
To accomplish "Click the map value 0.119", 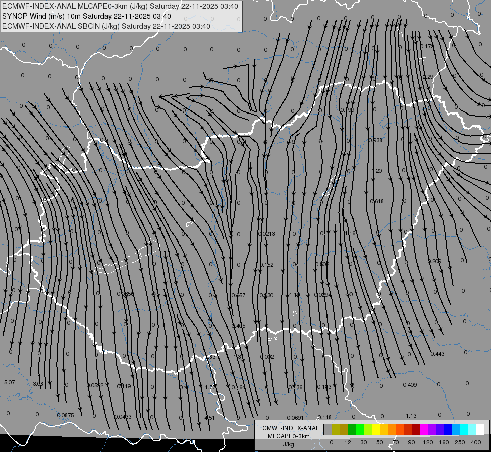I will pos(124,386).
